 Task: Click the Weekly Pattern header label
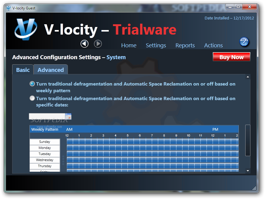pyautogui.click(x=45, y=129)
